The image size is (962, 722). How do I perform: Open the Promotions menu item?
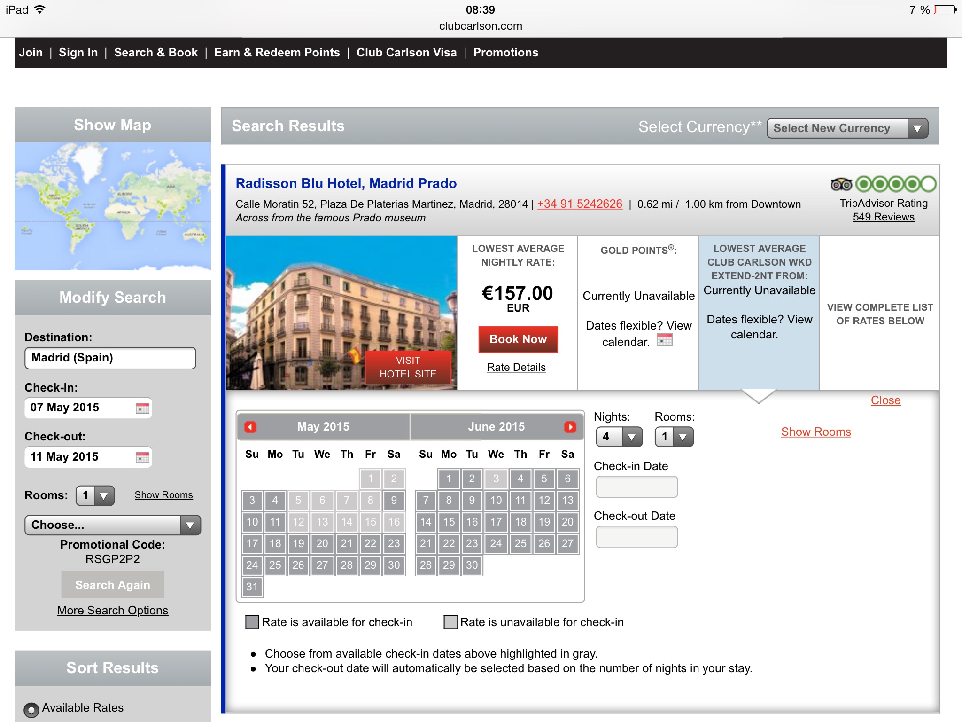click(505, 53)
